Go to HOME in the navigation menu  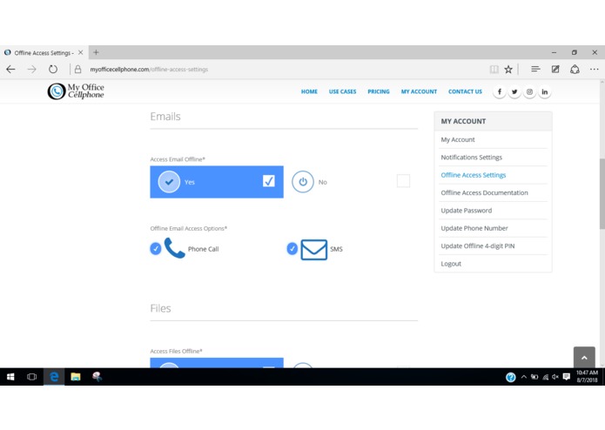click(x=309, y=91)
